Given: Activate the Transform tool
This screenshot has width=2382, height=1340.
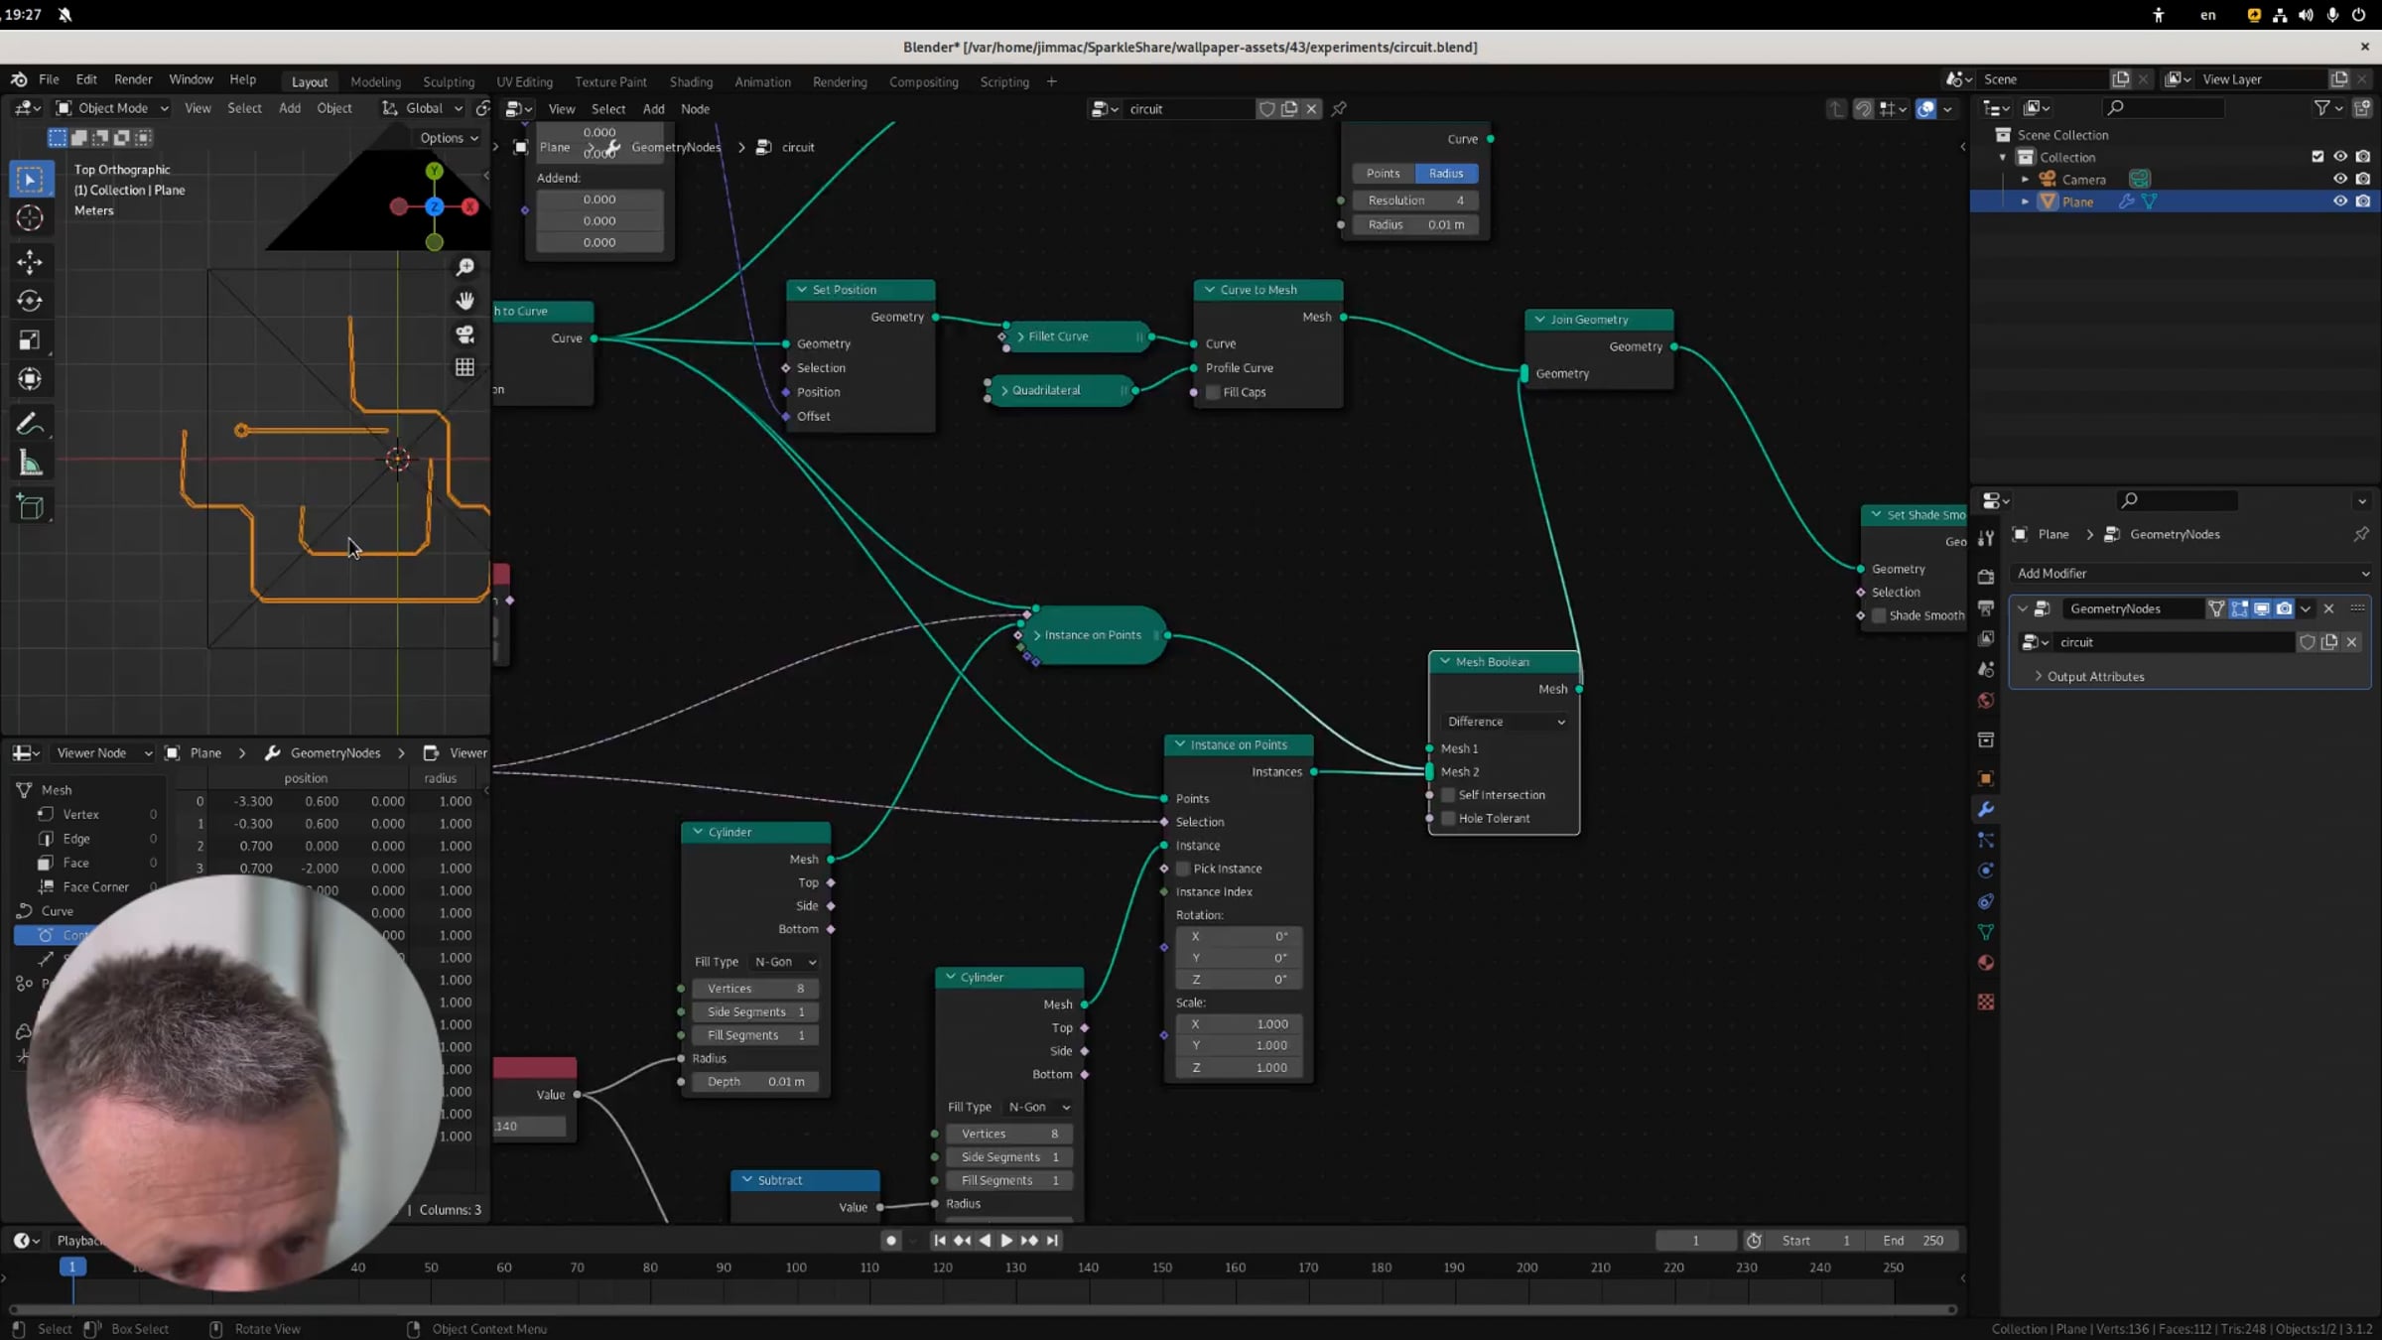Looking at the screenshot, I should (x=30, y=379).
